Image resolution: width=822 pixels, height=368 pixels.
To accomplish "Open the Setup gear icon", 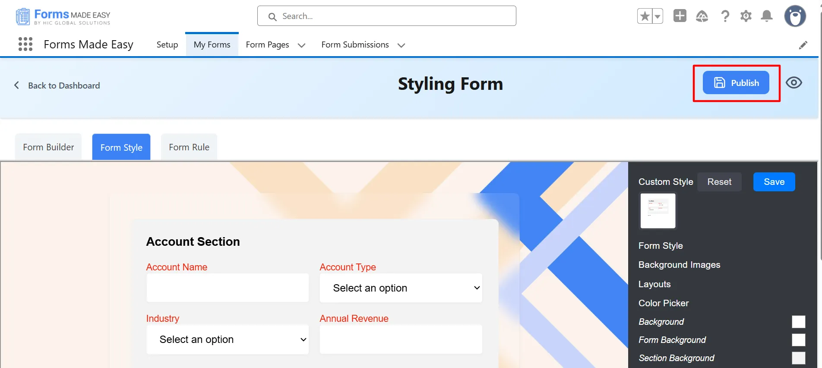I will 746,16.
